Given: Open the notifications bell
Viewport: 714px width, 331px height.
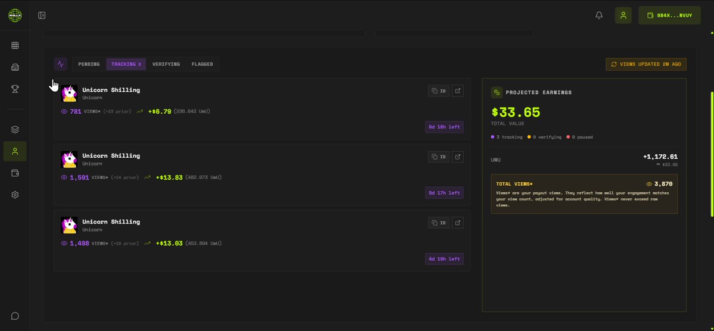Looking at the screenshot, I should click(x=599, y=15).
